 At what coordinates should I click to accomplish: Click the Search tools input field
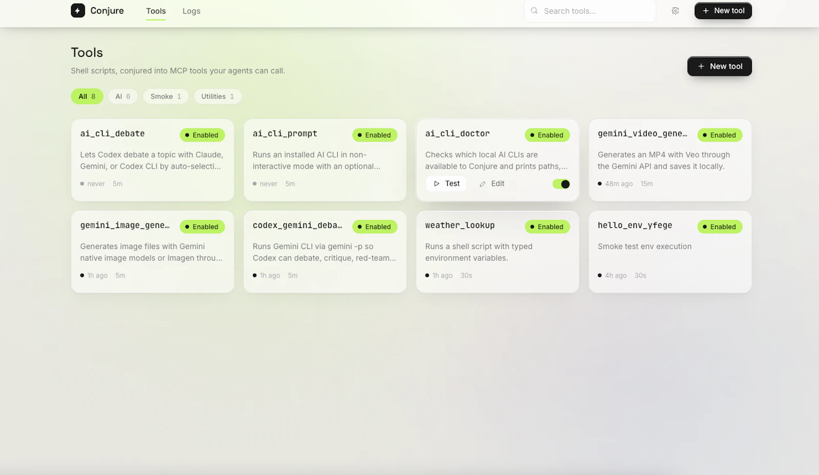pyautogui.click(x=590, y=11)
